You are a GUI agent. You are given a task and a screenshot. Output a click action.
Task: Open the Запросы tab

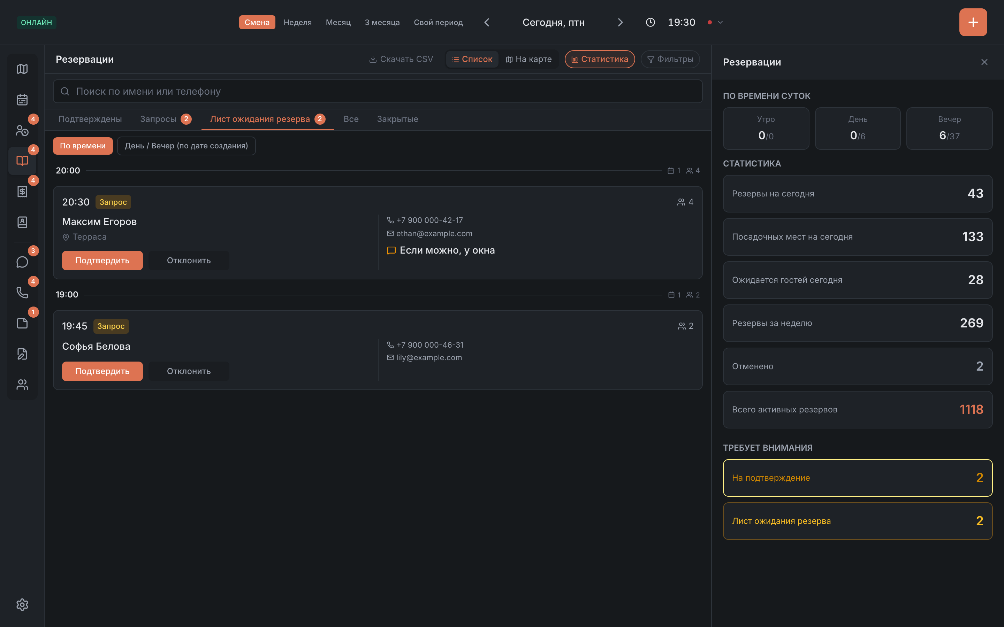(x=165, y=119)
